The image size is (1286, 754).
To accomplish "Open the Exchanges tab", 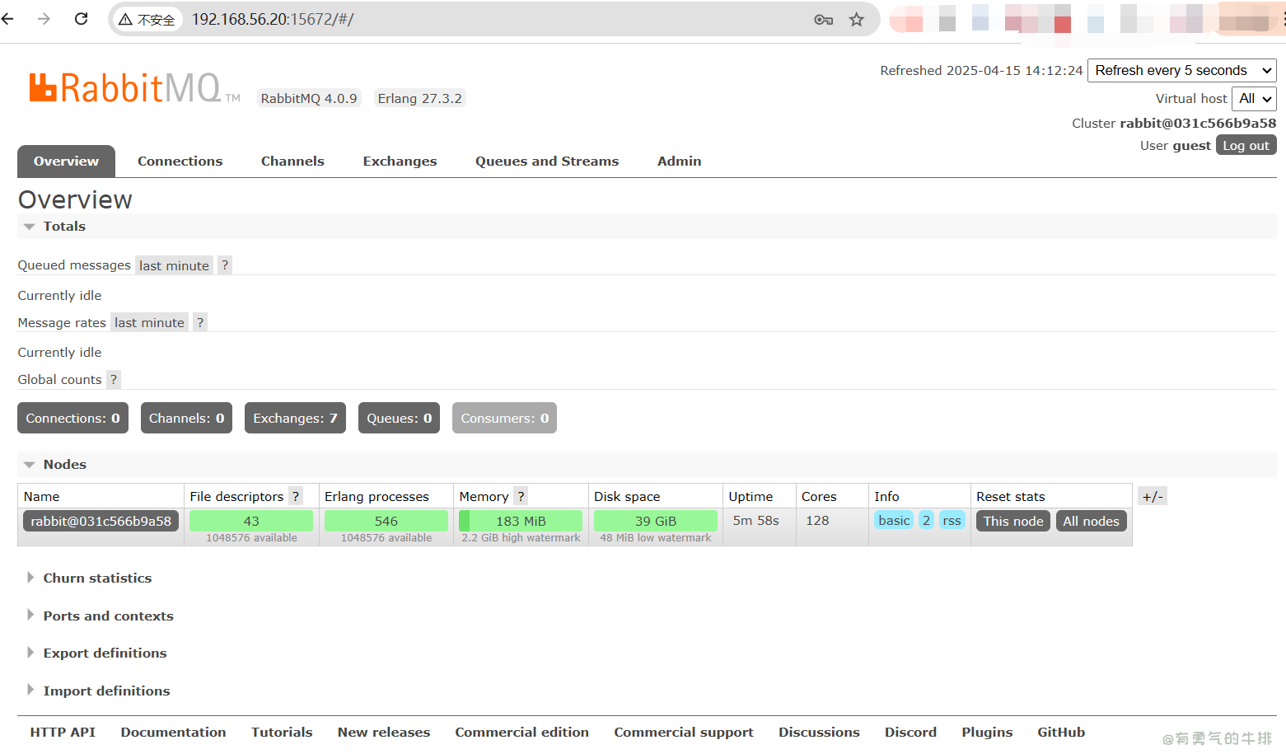I will click(x=400, y=162).
